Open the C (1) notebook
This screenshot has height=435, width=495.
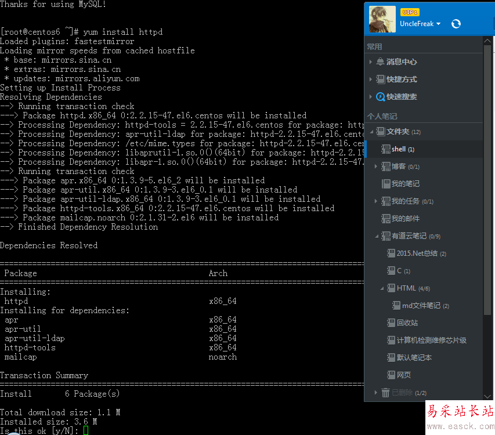[x=403, y=271]
